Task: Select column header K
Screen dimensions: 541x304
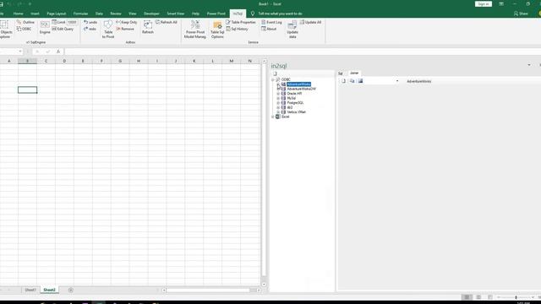Action: (x=194, y=61)
